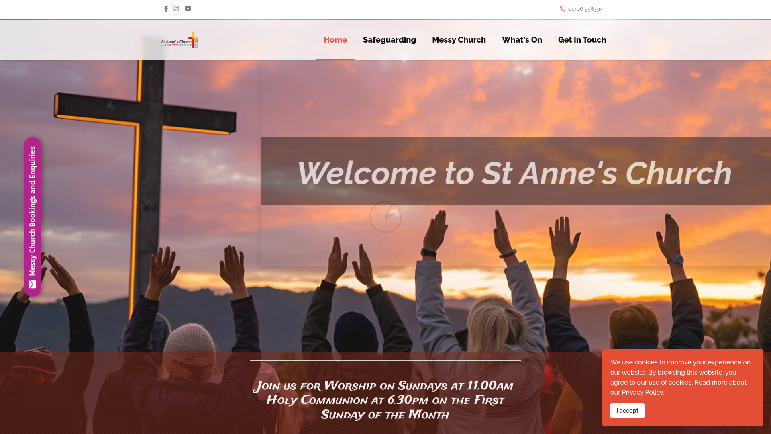Screen dimensions: 771x434
Task: Open the Privacy Policy link
Action: click(642, 393)
